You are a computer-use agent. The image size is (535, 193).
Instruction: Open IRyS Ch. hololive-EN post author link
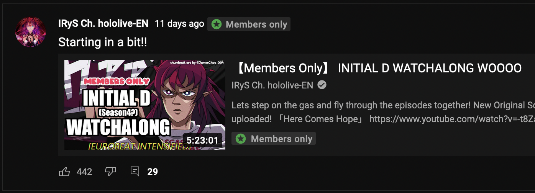coord(103,24)
